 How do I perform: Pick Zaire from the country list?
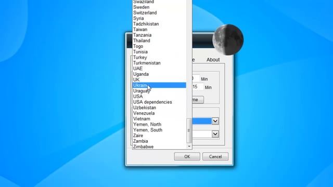159,136
